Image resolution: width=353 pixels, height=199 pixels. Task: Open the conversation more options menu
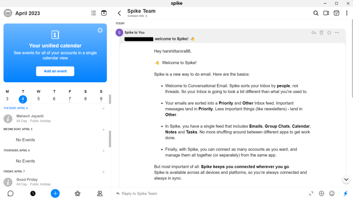[347, 13]
